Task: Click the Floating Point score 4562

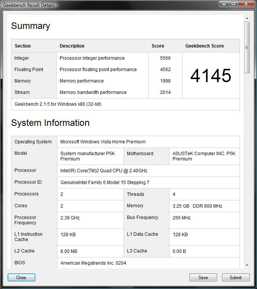Action: pos(165,70)
